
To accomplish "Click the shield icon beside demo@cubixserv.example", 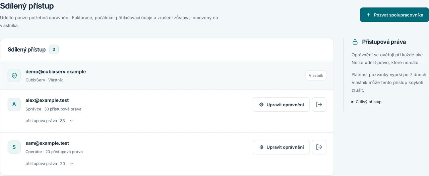I will coord(14,75).
